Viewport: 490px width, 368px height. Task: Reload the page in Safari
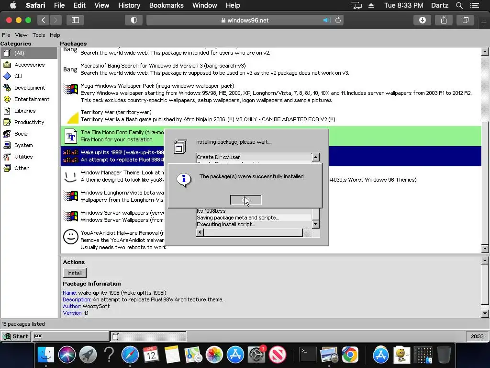338,20
